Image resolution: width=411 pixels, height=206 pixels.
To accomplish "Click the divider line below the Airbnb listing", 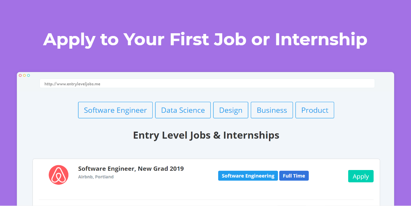I will 206,199.
